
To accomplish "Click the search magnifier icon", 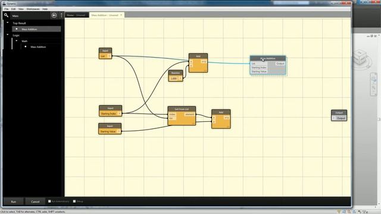I will click(x=6, y=15).
